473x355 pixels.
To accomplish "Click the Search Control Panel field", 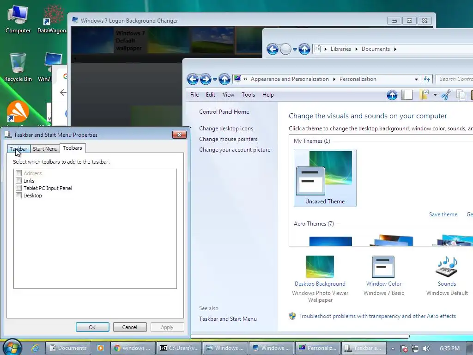I will 455,79.
